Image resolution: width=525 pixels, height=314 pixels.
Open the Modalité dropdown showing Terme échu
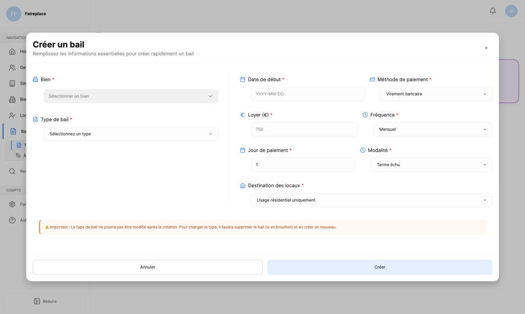click(x=431, y=165)
